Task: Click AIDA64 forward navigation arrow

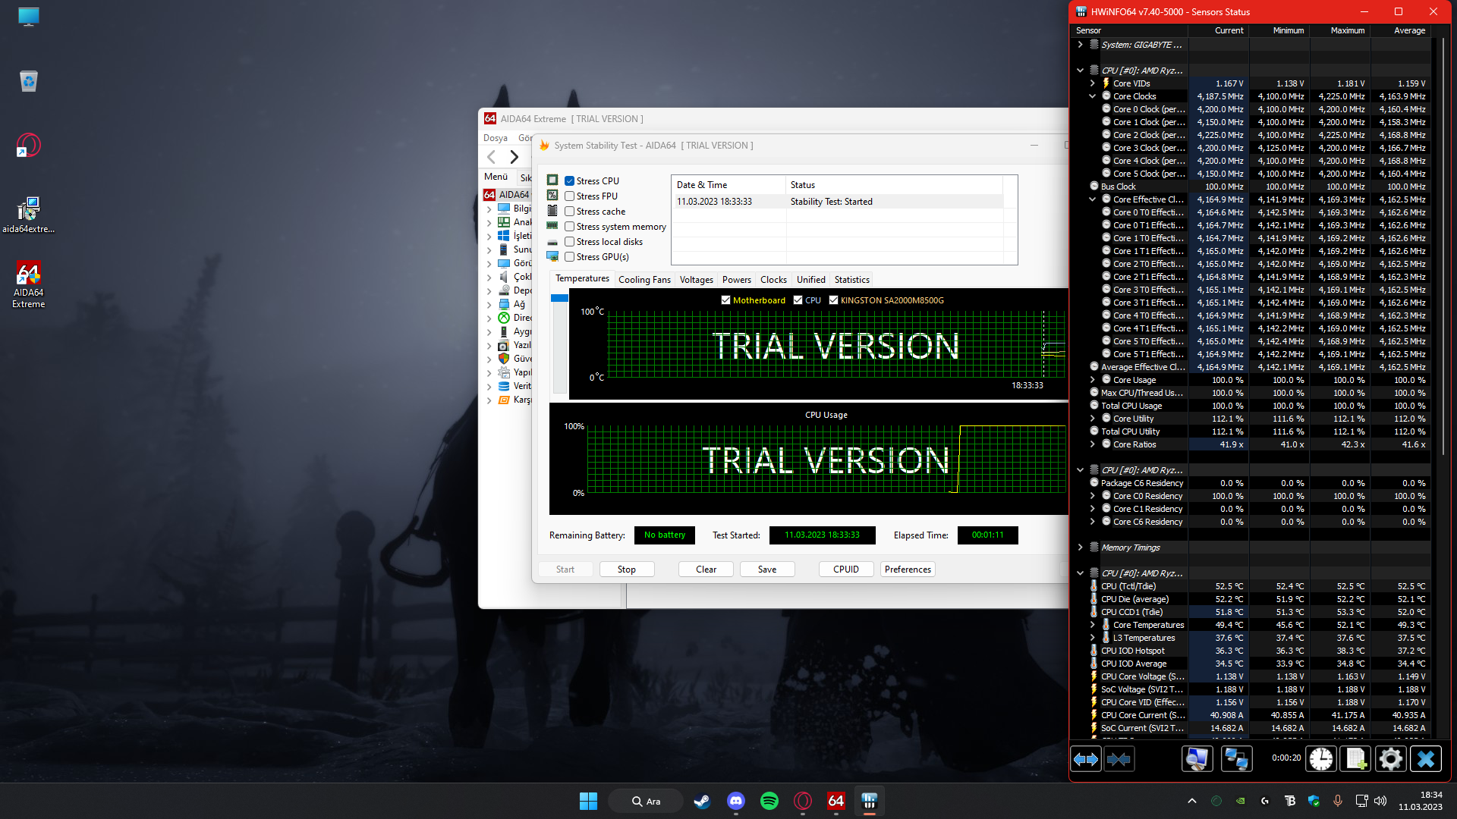Action: 515,157
